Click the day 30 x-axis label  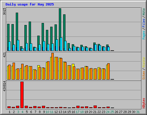(134, 112)
